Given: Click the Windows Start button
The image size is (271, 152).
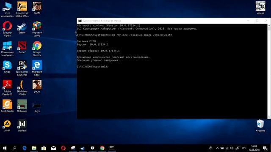Looking at the screenshot, I should click(5, 148).
